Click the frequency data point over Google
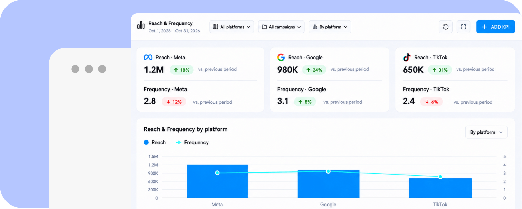 (x=328, y=171)
